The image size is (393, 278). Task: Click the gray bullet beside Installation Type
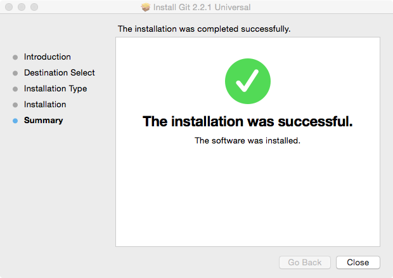(15, 89)
